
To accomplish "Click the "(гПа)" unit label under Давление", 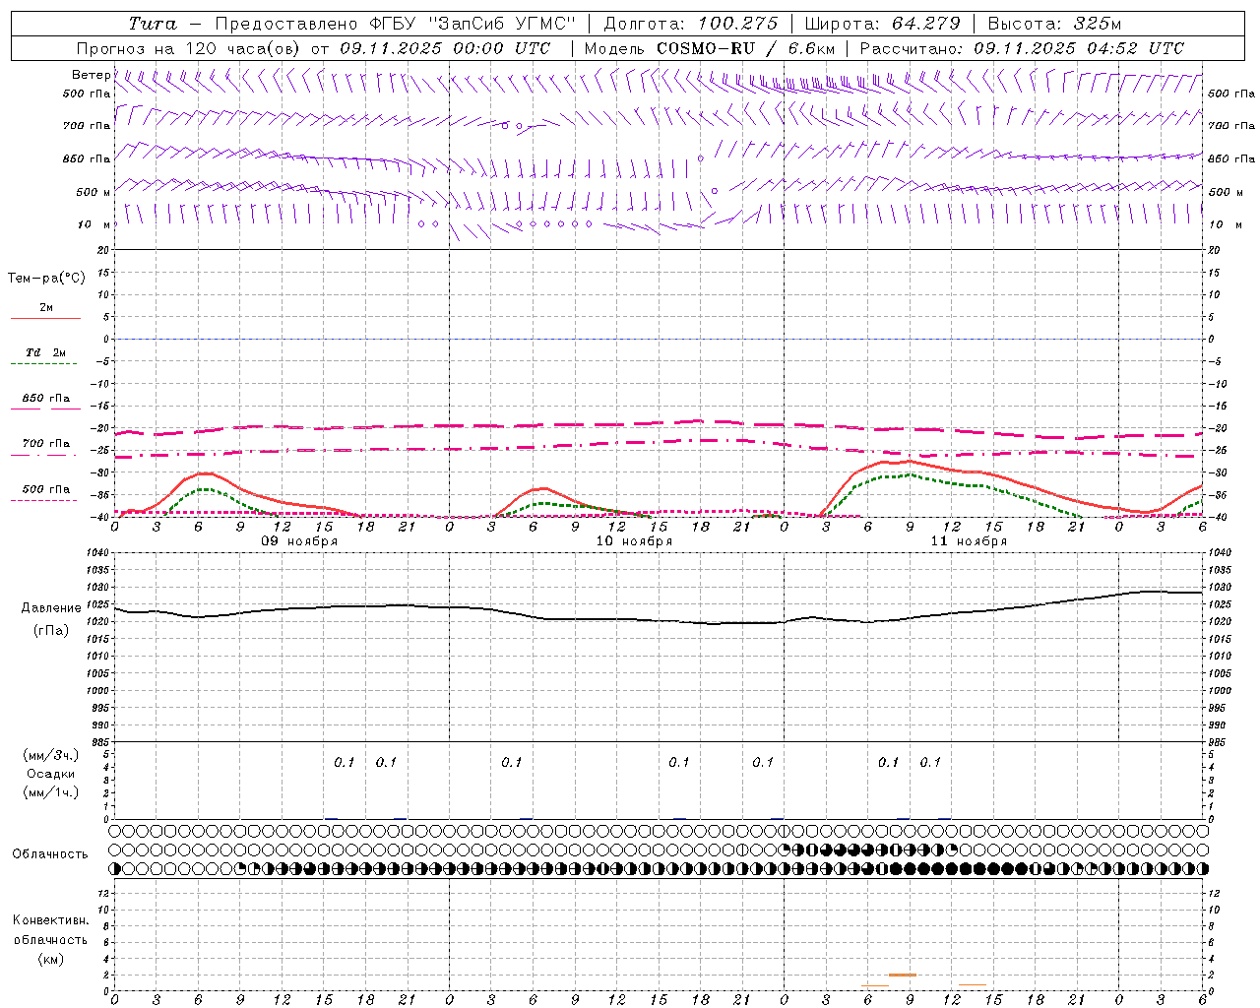I will tap(51, 631).
